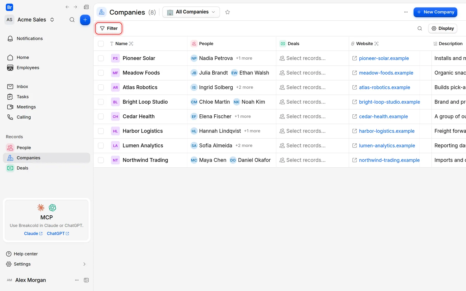Open the Display settings button
This screenshot has width=466, height=291.
443,28
